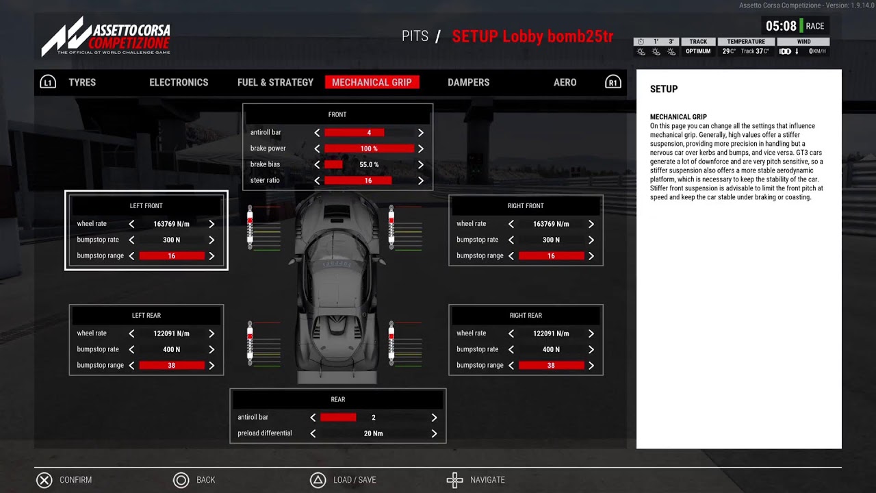
Task: Decrease left front bumpstop rate
Action: click(x=131, y=240)
